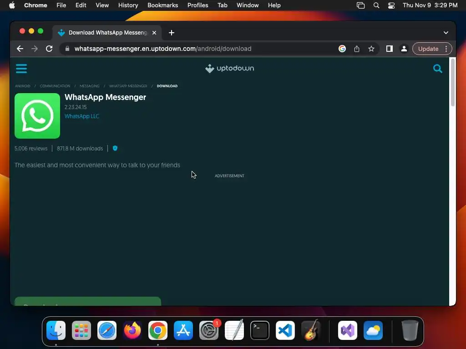Open Finder from the Dock

click(56, 330)
